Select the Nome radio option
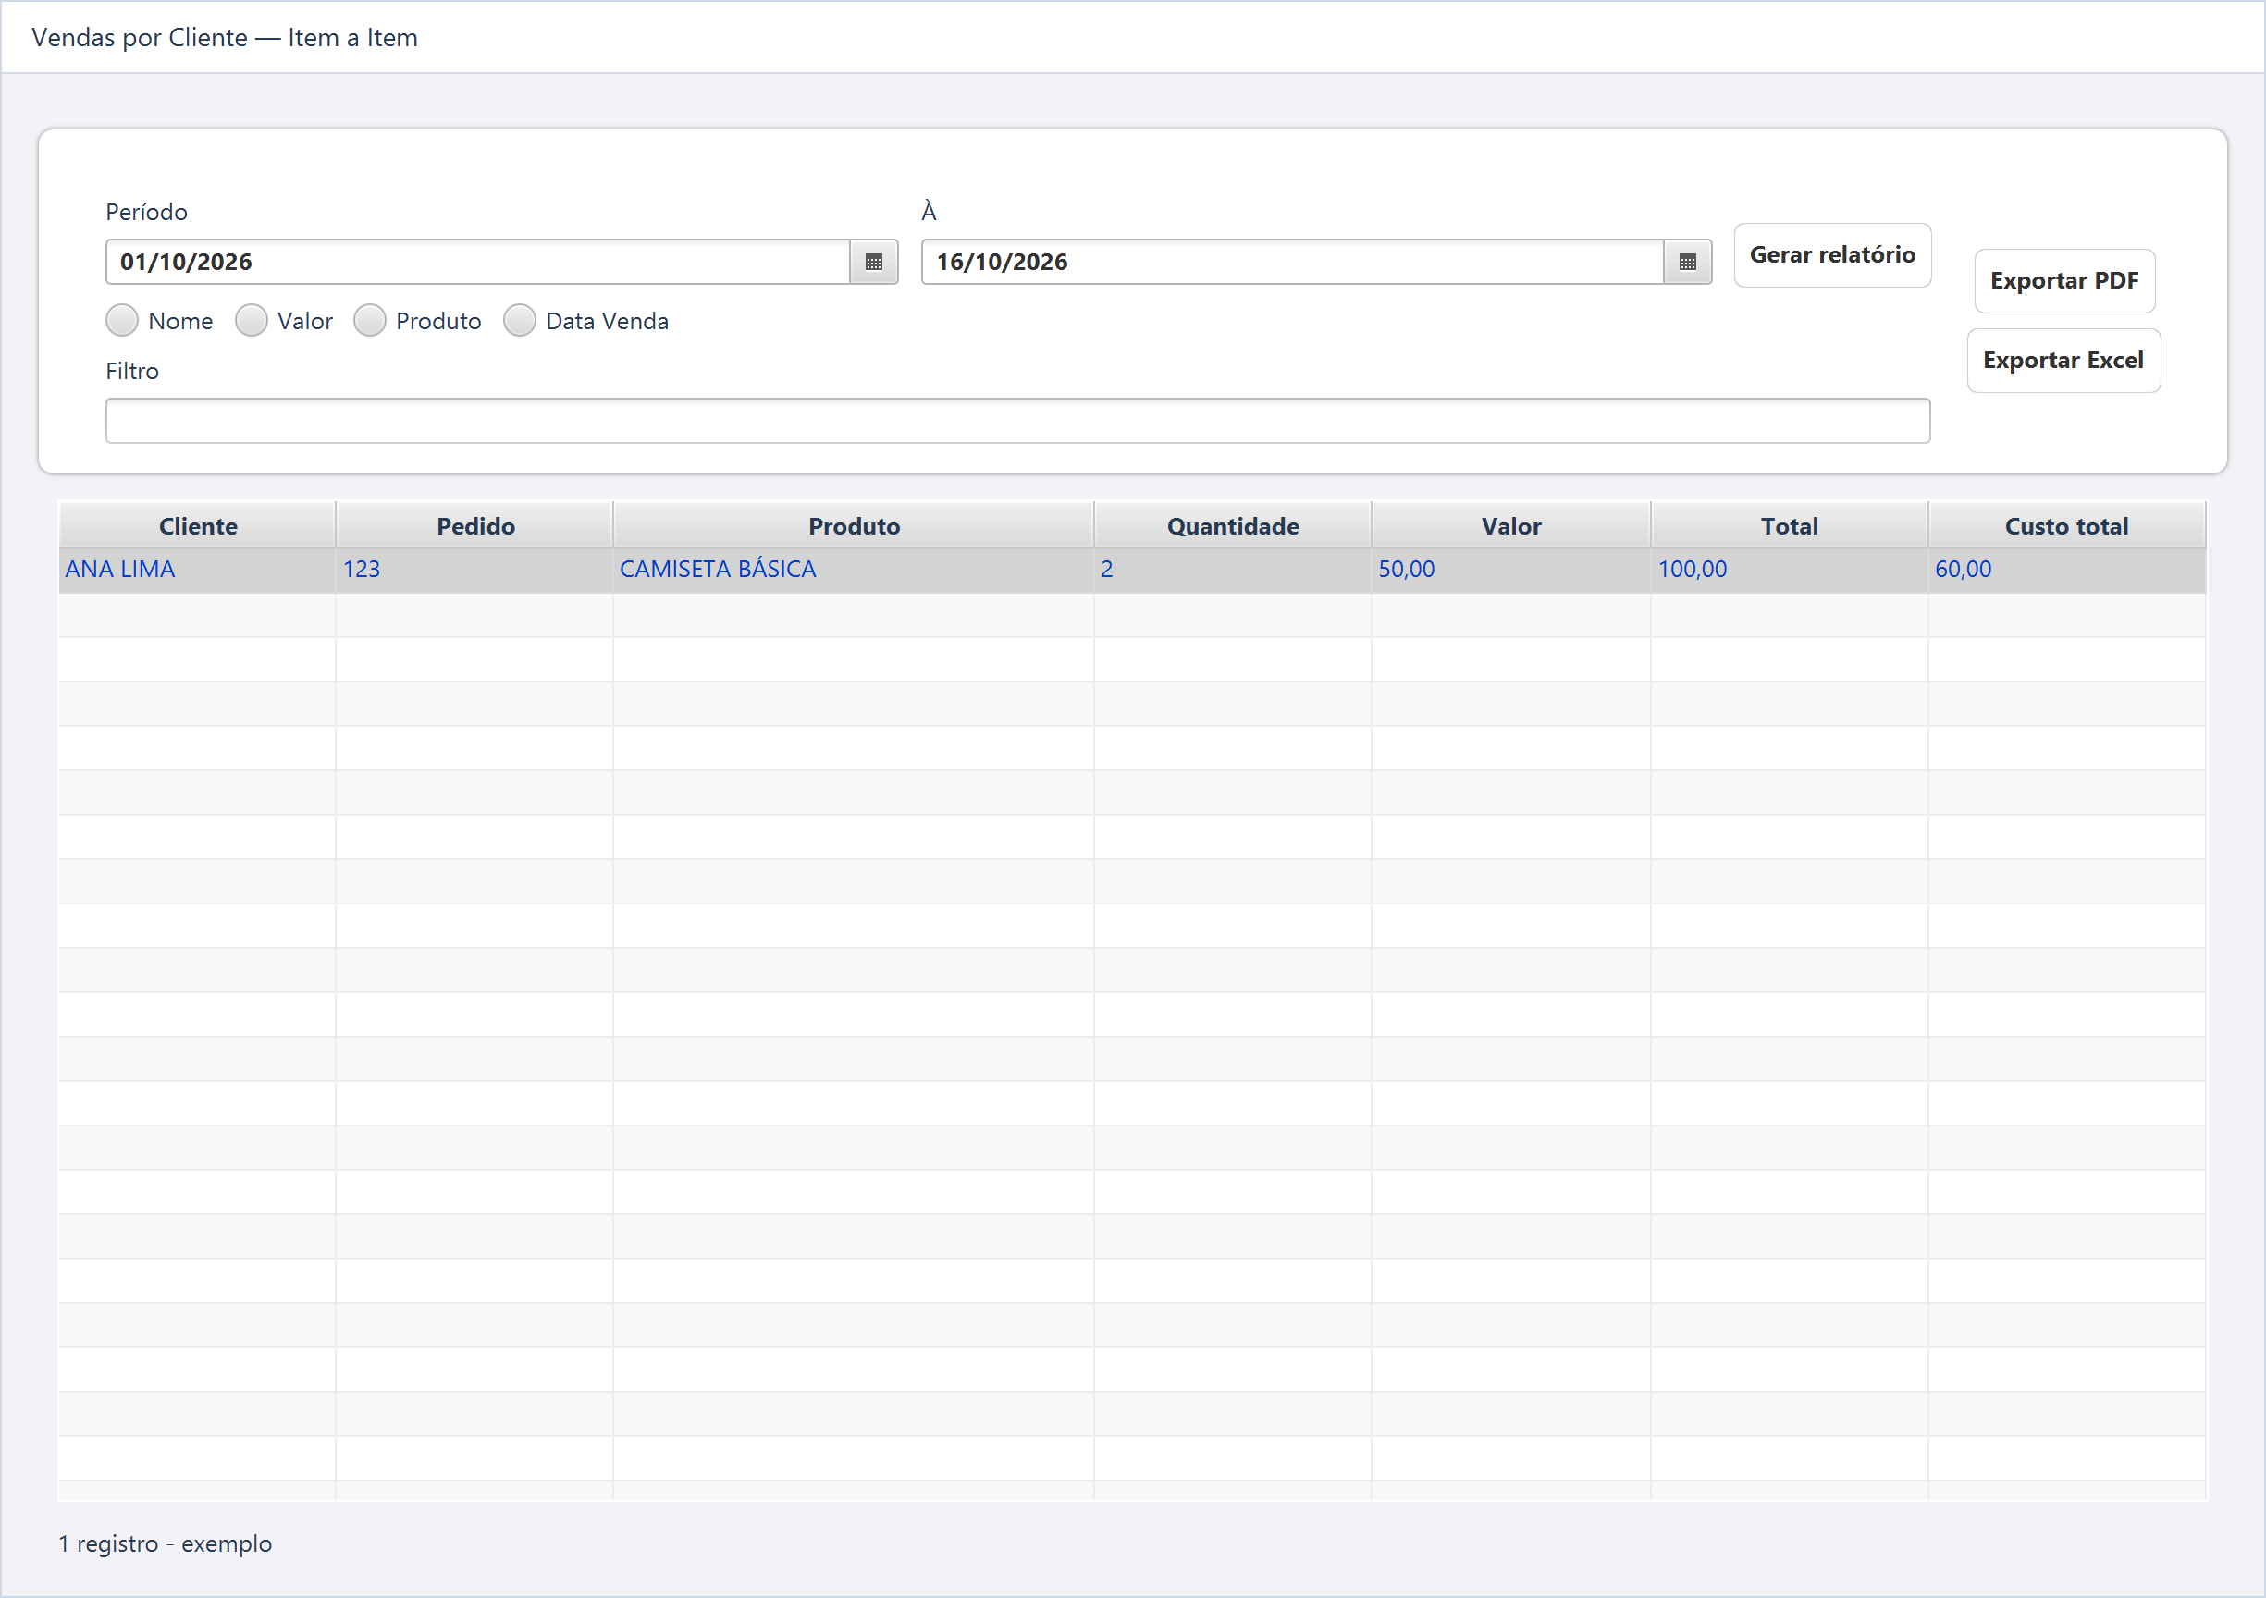 coord(122,321)
